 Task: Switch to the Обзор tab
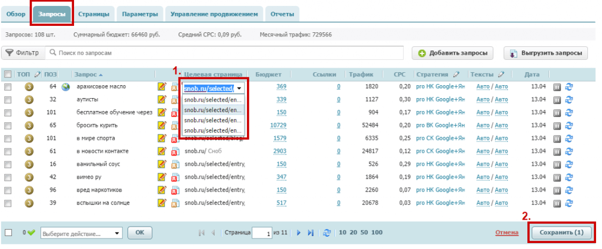16,14
